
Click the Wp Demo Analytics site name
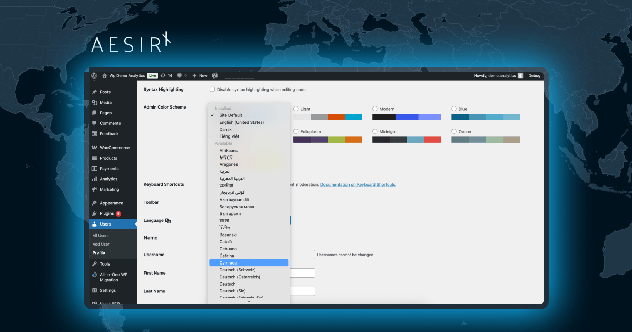click(127, 76)
